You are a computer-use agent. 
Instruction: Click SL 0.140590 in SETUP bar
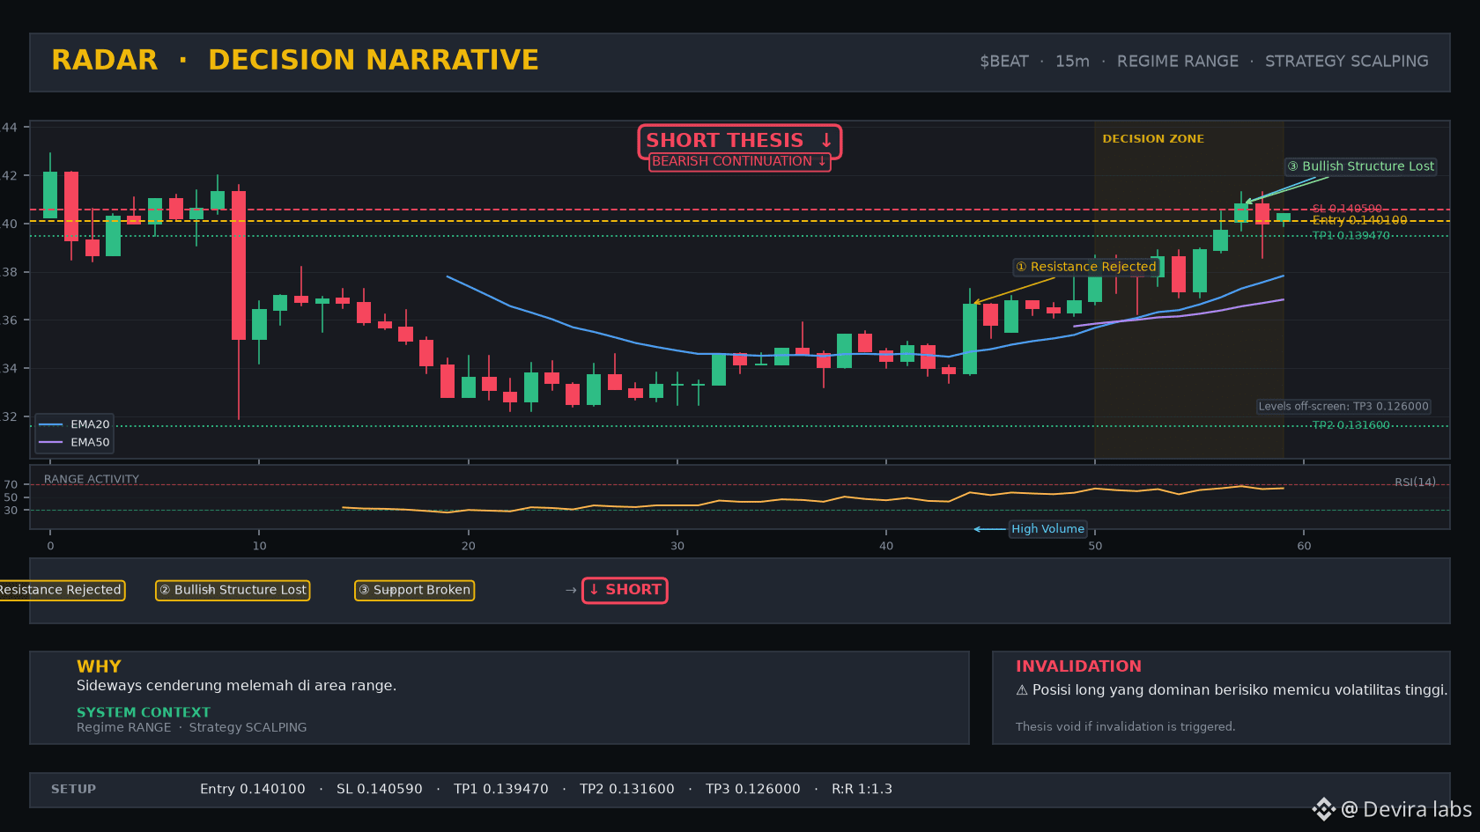tap(380, 789)
